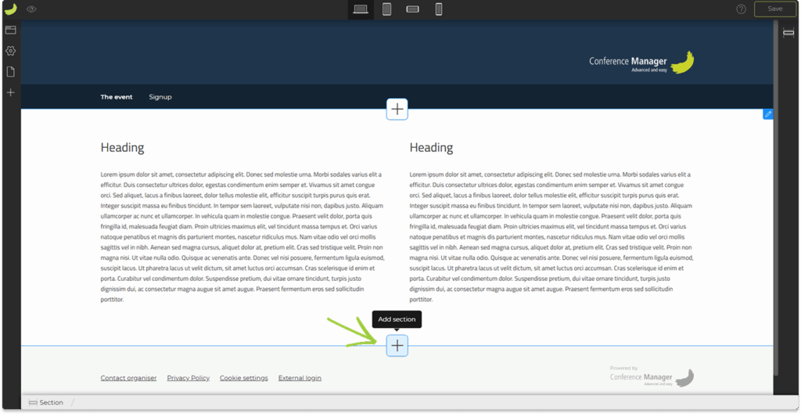This screenshot has width=801, height=414.
Task: Open the 'Signup' navigation tab
Action: [x=160, y=97]
